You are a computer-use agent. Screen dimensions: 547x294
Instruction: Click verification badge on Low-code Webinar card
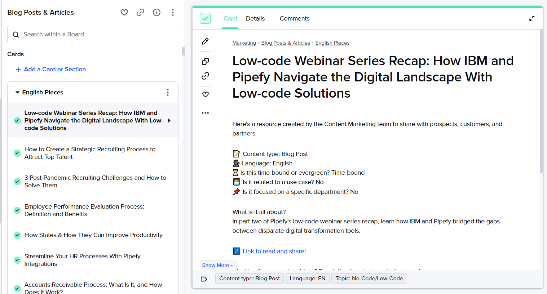(17, 121)
